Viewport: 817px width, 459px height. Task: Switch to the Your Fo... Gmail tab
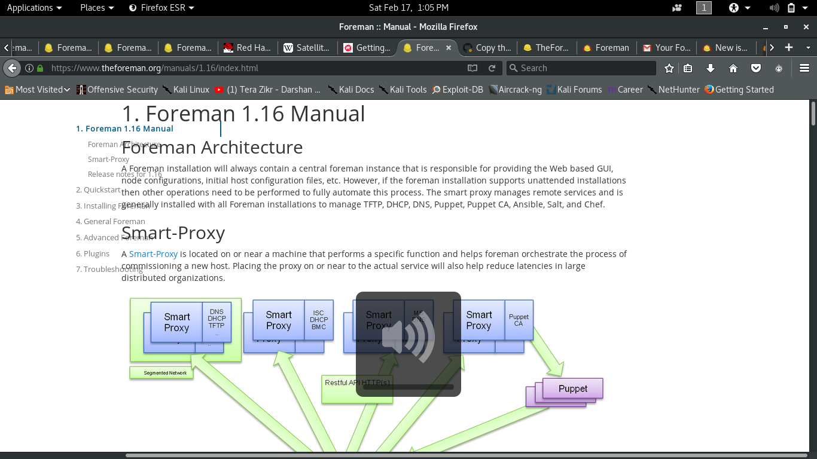pos(666,48)
